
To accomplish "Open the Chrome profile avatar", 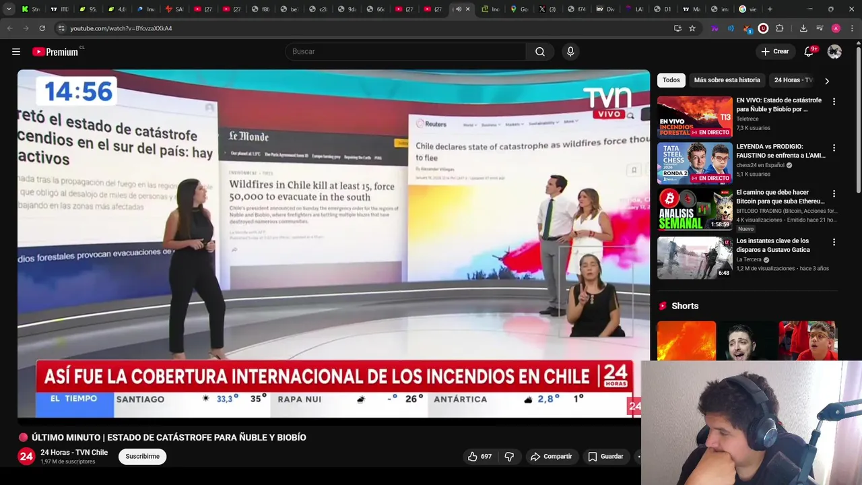I will (836, 28).
